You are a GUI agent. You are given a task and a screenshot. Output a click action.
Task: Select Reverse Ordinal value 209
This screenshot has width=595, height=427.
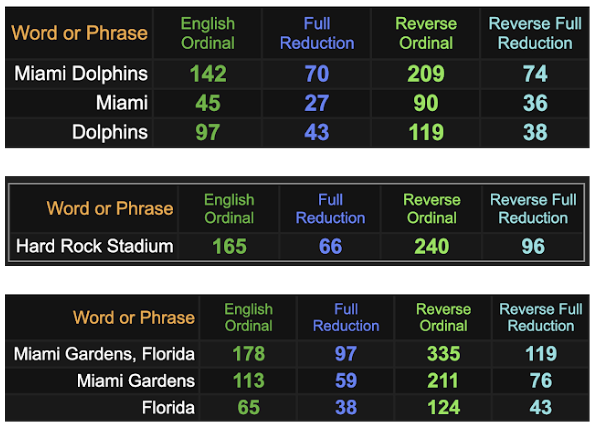tap(426, 74)
